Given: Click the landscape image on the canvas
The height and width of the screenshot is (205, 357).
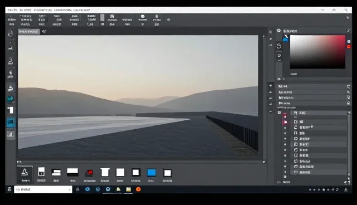Looking at the screenshot, I should coord(138,95).
